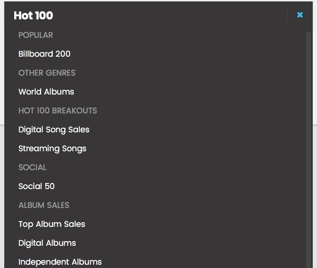
Task: Open the Billboard 200 chart
Action: (x=44, y=54)
